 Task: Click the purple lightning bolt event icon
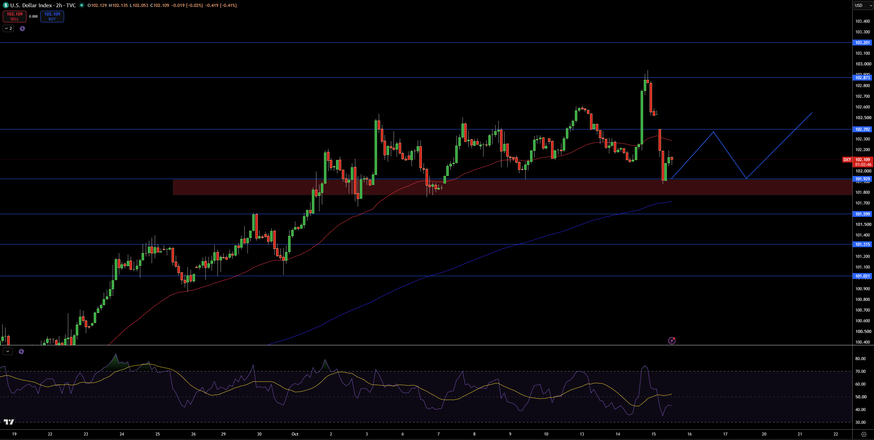point(672,341)
